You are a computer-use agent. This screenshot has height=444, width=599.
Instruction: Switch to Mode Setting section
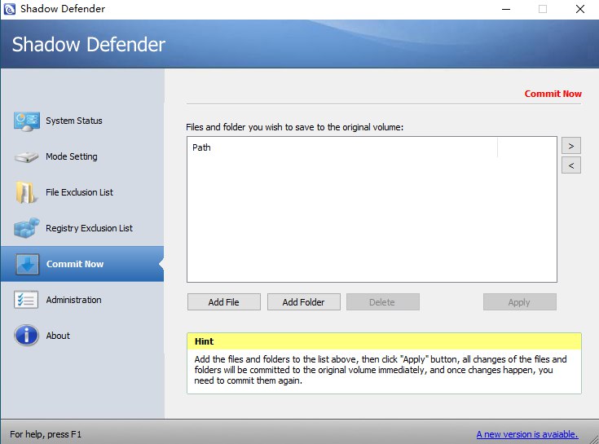point(82,156)
